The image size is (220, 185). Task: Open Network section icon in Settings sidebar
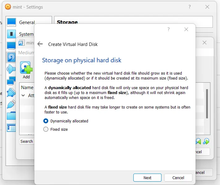pyautogui.click(x=11, y=81)
